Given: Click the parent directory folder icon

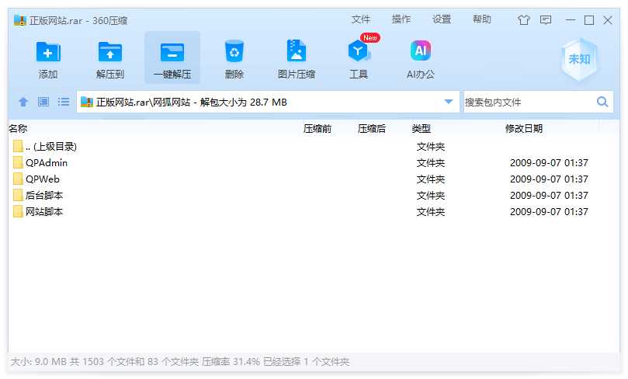Looking at the screenshot, I should [18, 146].
